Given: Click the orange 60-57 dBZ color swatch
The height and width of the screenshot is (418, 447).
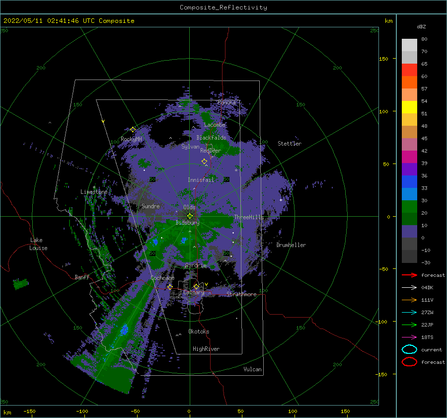Looking at the screenshot, I should (409, 82).
